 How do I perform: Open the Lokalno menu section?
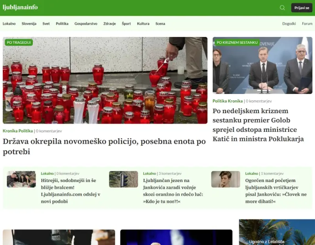[9, 24]
